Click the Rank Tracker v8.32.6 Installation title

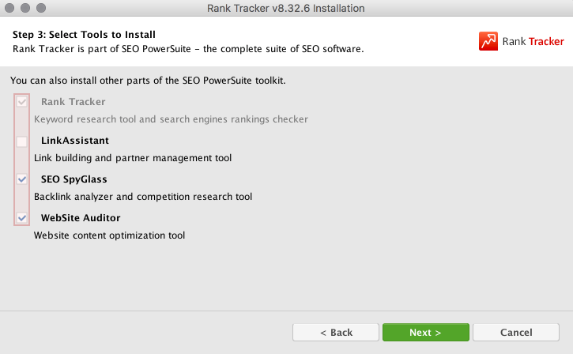(x=286, y=9)
